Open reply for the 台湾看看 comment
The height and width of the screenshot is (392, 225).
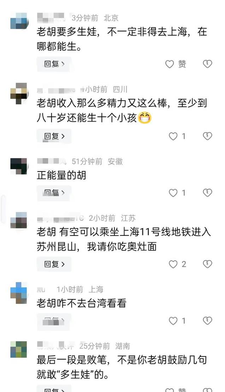tap(54, 321)
